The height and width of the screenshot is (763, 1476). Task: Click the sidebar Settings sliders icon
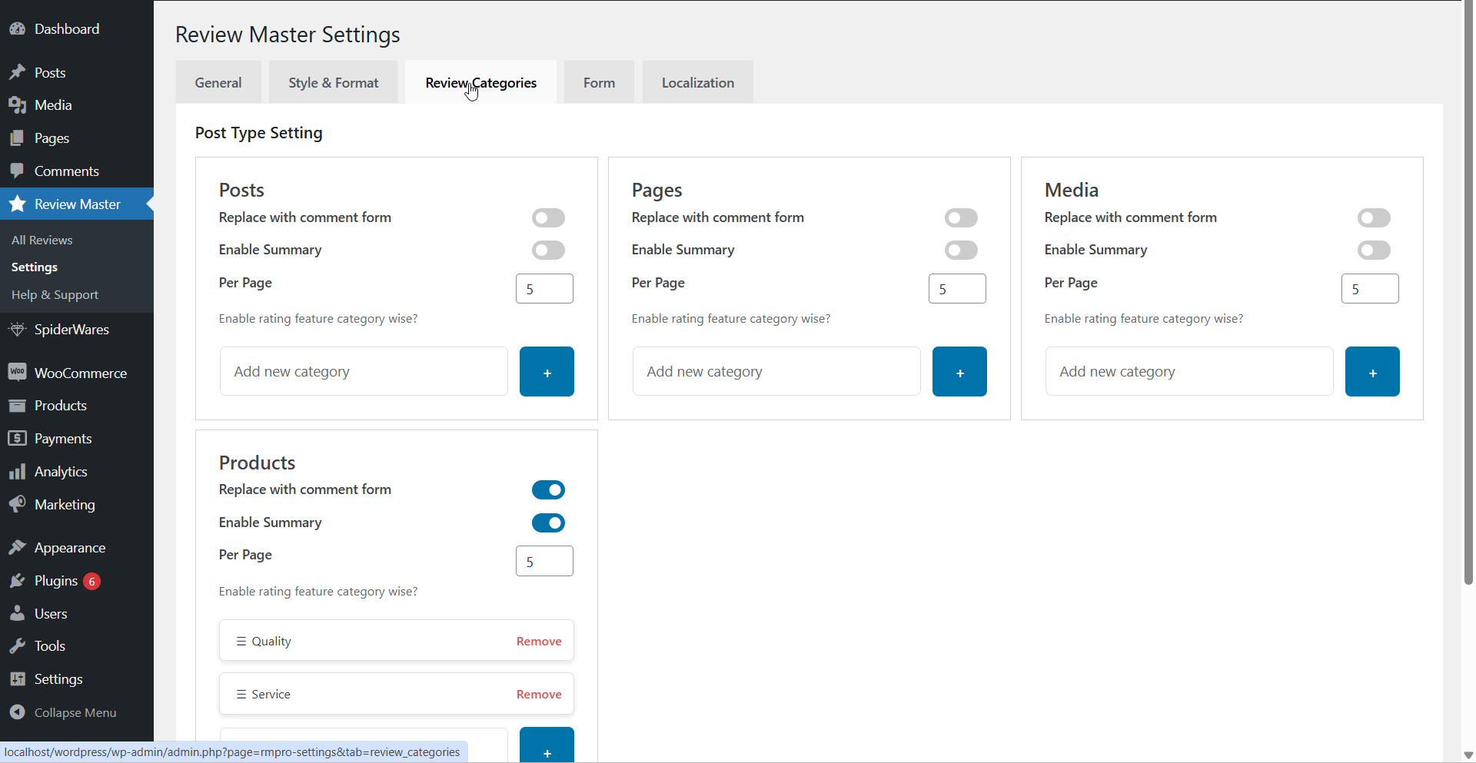click(x=18, y=678)
